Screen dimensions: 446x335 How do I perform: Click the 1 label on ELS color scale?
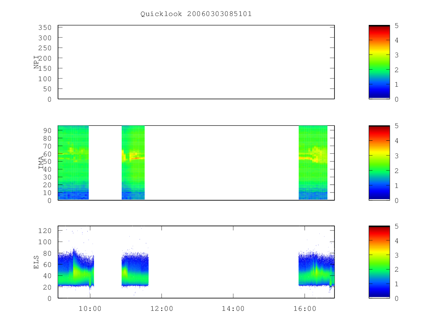click(397, 284)
